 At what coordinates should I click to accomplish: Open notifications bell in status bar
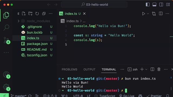168,96
